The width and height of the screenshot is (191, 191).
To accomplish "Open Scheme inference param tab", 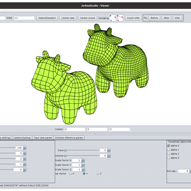I will click(x=69, y=138).
